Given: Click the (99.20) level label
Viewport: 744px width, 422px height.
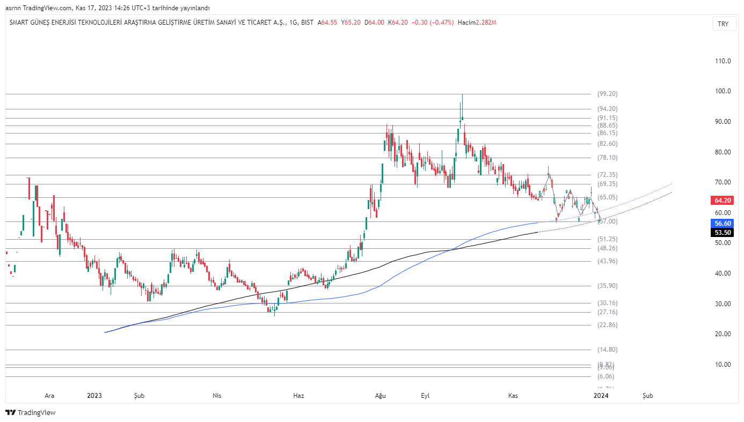Looking at the screenshot, I should tap(608, 94).
